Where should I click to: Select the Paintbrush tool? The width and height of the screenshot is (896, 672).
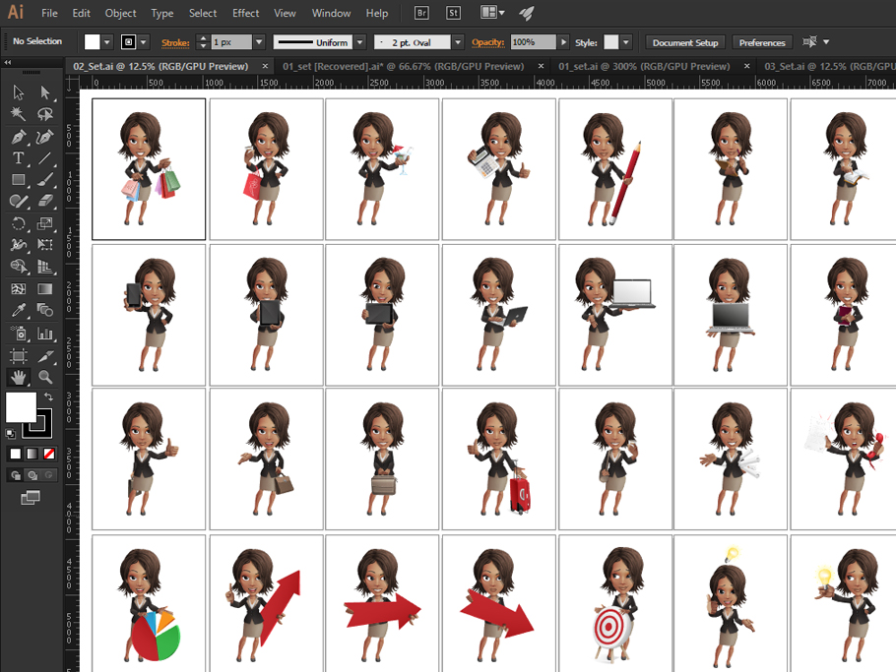pyautogui.click(x=47, y=179)
